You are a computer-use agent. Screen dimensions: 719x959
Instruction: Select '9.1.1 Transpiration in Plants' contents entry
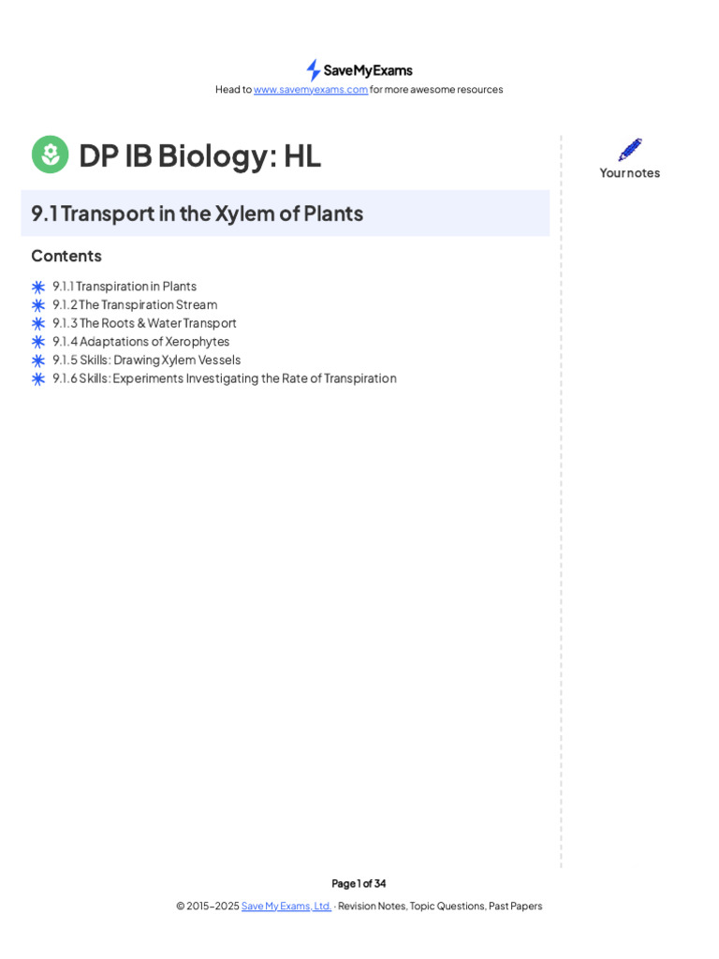click(x=125, y=287)
